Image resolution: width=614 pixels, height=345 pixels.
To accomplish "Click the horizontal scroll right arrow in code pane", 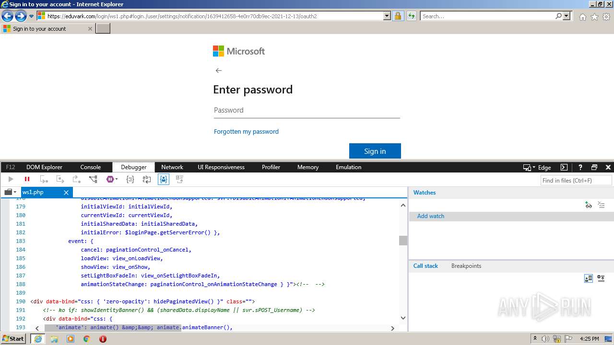I will tap(392, 328).
